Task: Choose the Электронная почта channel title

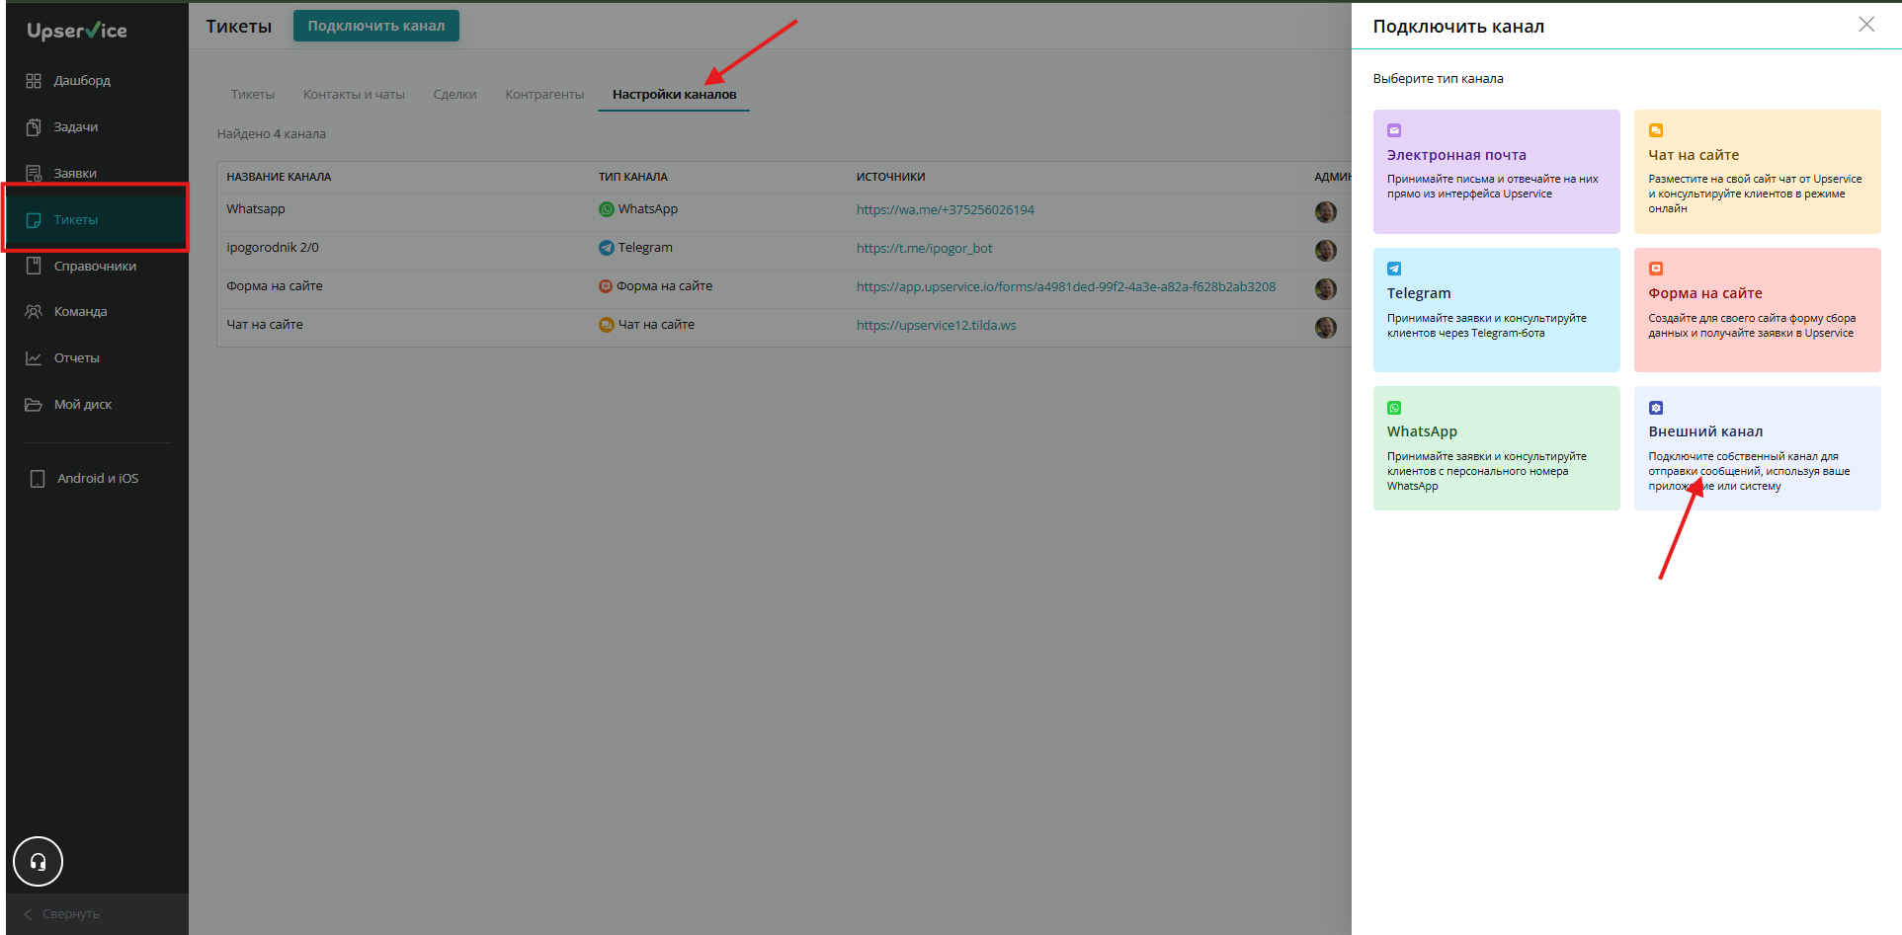Action: (1456, 155)
